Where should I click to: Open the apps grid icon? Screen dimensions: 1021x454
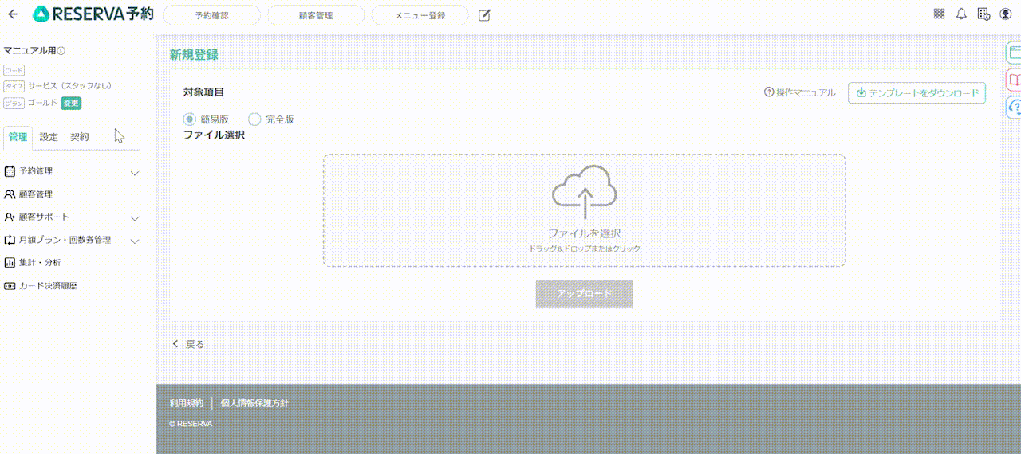click(x=939, y=14)
